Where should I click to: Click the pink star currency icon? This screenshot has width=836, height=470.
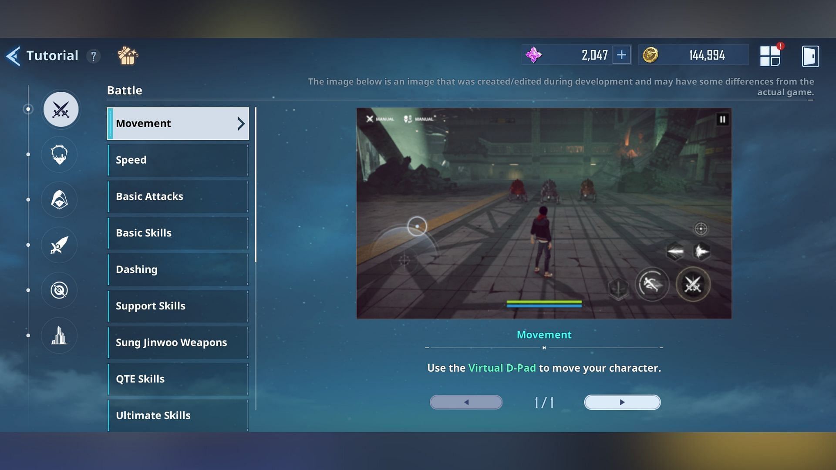coord(533,55)
